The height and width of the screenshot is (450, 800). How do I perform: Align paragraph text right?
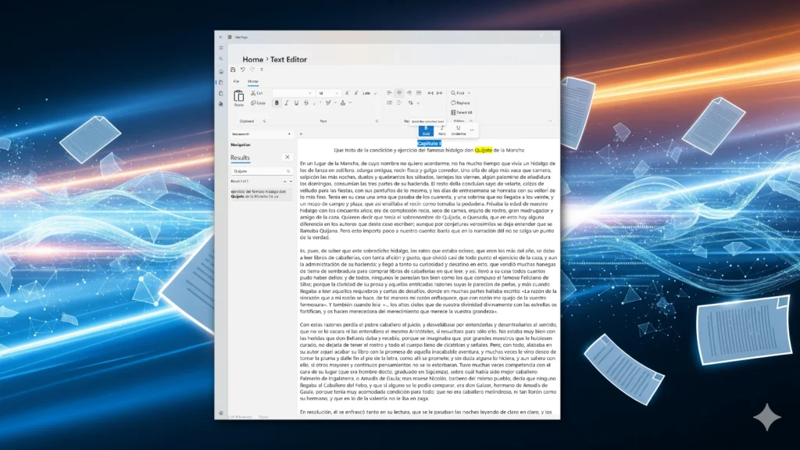pos(409,93)
